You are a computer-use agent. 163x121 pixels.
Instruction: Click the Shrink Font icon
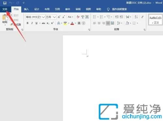[64, 17]
